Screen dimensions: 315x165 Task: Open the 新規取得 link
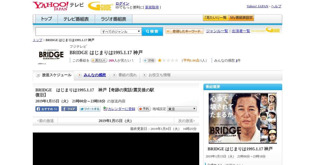(152, 7)
